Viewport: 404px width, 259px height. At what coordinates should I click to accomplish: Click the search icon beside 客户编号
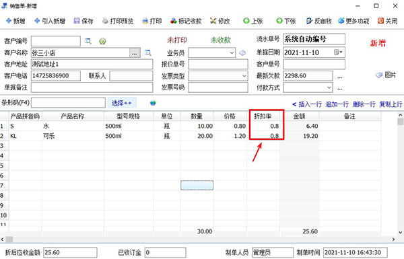[x=88, y=41]
